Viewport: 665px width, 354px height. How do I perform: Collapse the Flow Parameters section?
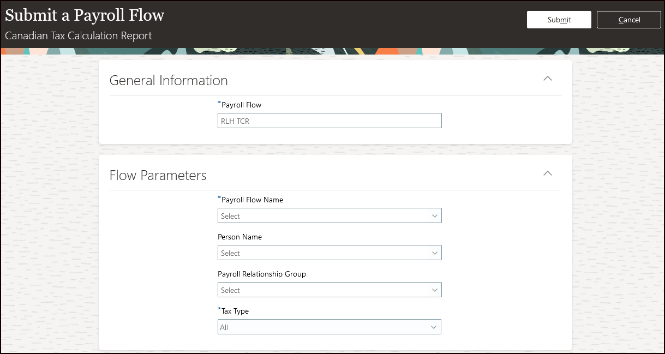(548, 173)
